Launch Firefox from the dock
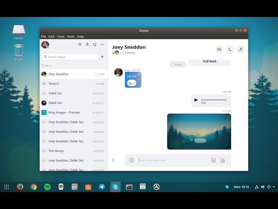Screen dimensions: 278x209 (20, 187)
